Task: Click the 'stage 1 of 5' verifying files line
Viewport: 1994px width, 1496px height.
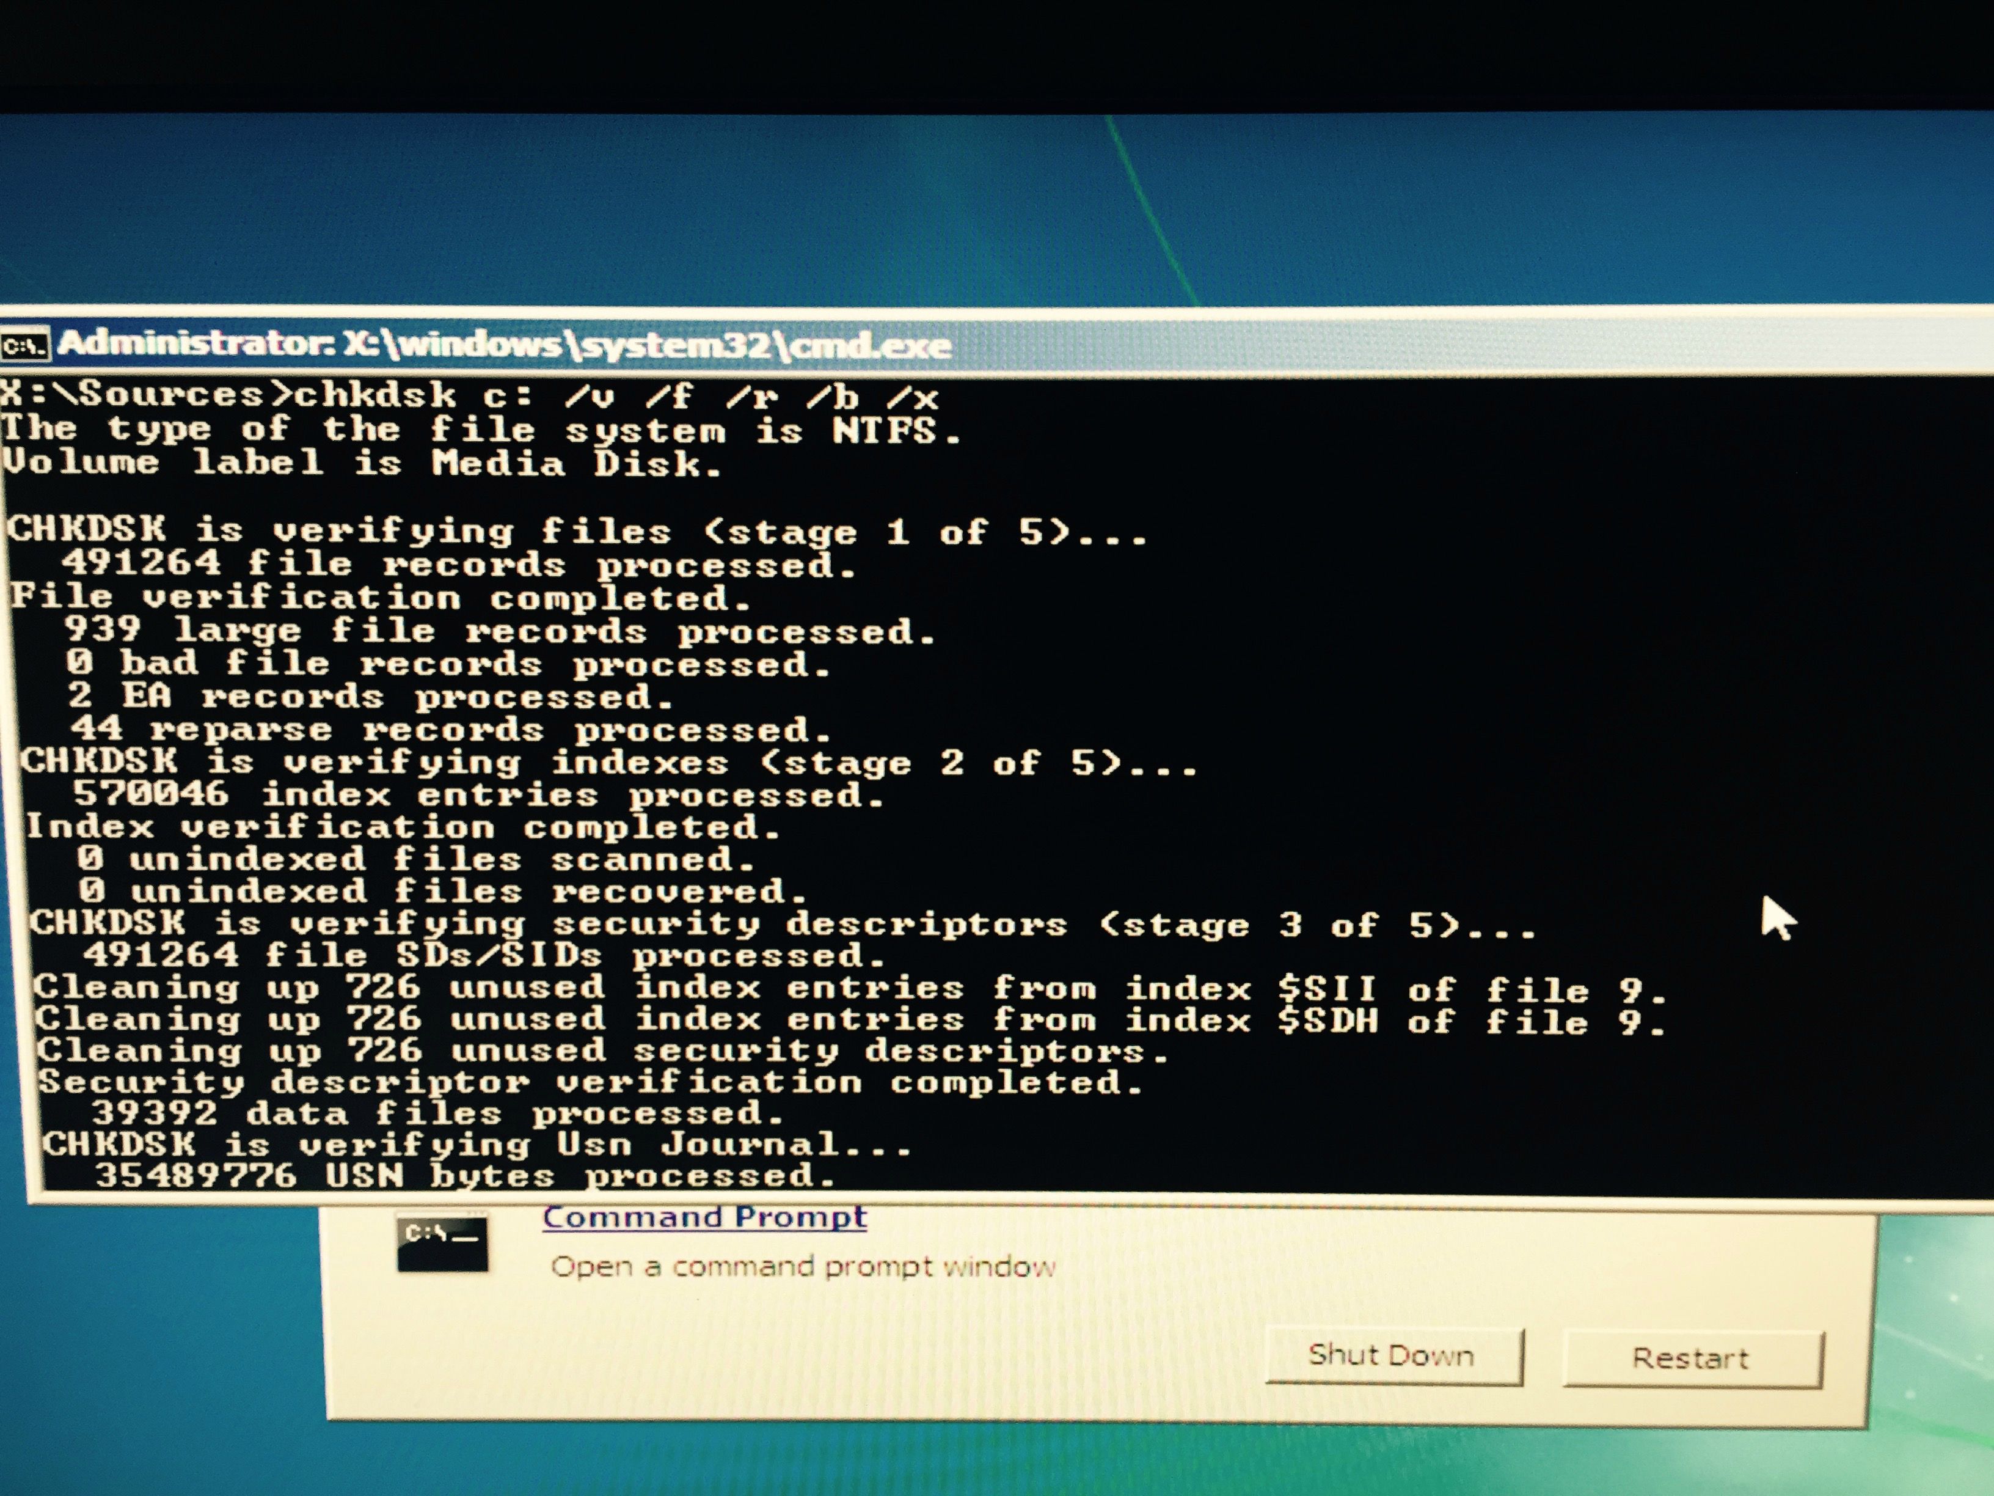Action: [x=578, y=531]
